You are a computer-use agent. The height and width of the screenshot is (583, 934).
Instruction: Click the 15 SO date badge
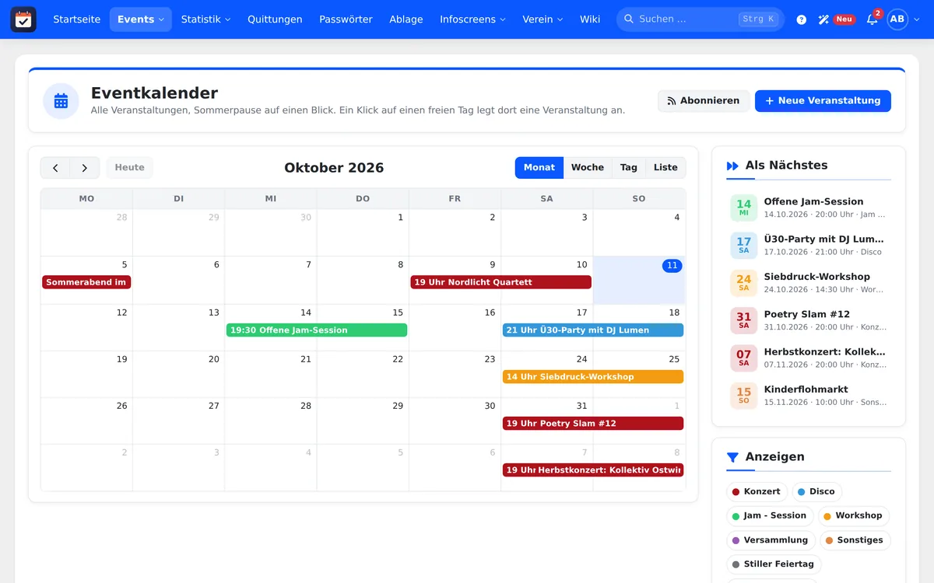click(744, 396)
